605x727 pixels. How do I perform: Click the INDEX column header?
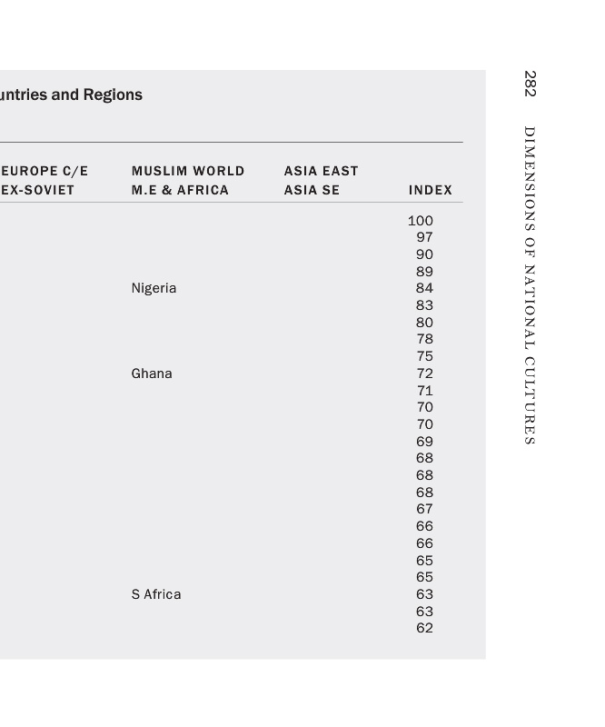430,190
